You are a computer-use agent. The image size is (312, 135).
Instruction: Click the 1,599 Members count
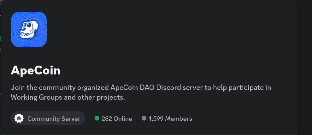pyautogui.click(x=170, y=119)
